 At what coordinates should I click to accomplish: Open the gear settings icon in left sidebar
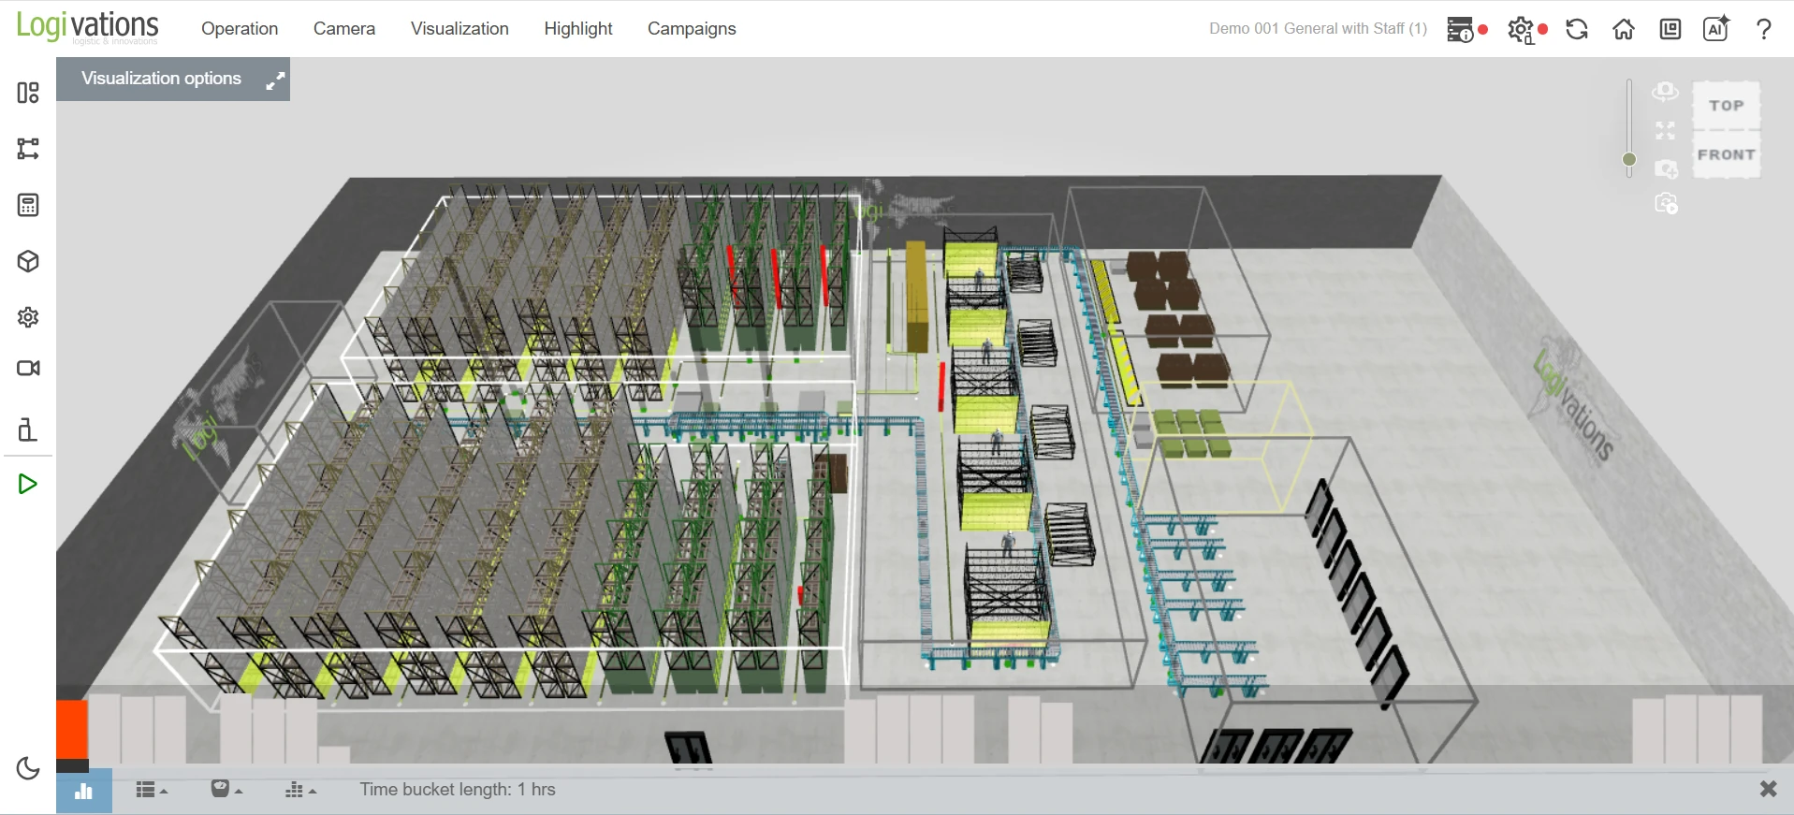click(28, 317)
